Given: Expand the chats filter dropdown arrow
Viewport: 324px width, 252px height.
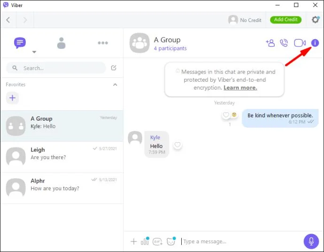Looking at the screenshot, I should point(34,52).
